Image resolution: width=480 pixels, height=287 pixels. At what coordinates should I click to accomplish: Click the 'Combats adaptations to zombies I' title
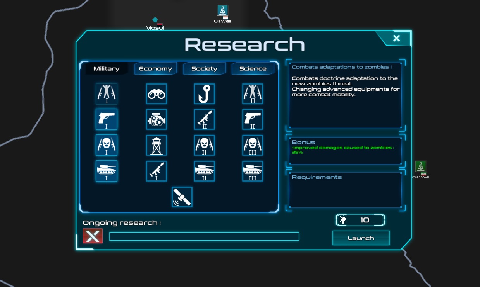pyautogui.click(x=342, y=67)
